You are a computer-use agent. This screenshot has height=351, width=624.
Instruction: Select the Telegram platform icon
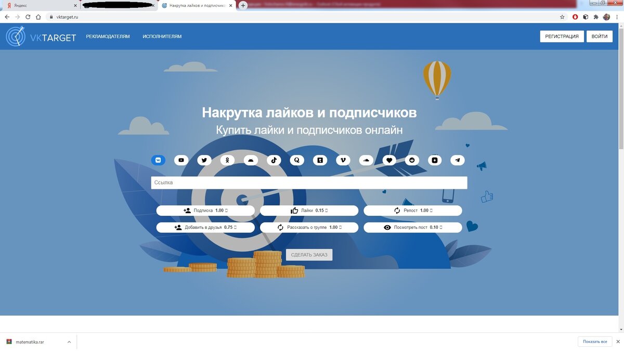click(x=458, y=160)
